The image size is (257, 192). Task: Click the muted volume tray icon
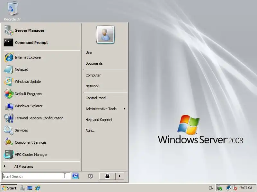(x=235, y=188)
